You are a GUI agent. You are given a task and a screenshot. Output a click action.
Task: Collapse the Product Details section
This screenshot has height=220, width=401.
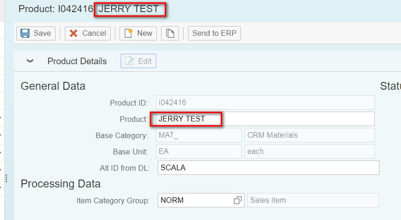coord(30,61)
